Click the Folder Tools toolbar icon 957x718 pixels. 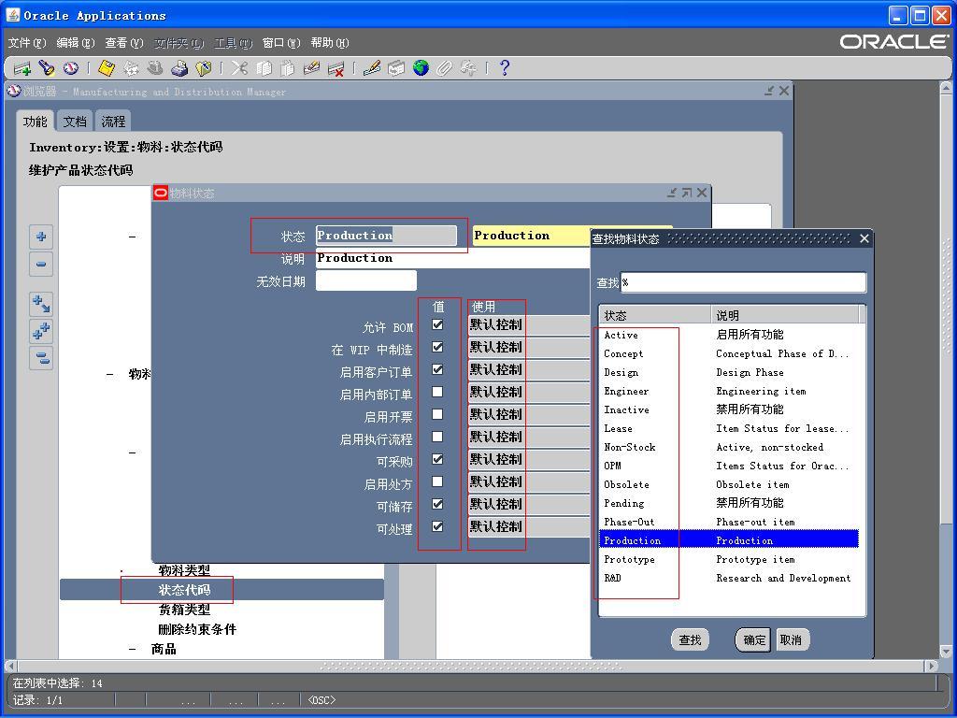pyautogui.click(x=469, y=68)
